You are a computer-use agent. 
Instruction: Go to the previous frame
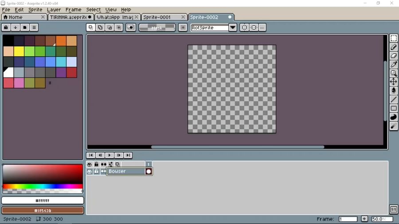click(x=100, y=155)
